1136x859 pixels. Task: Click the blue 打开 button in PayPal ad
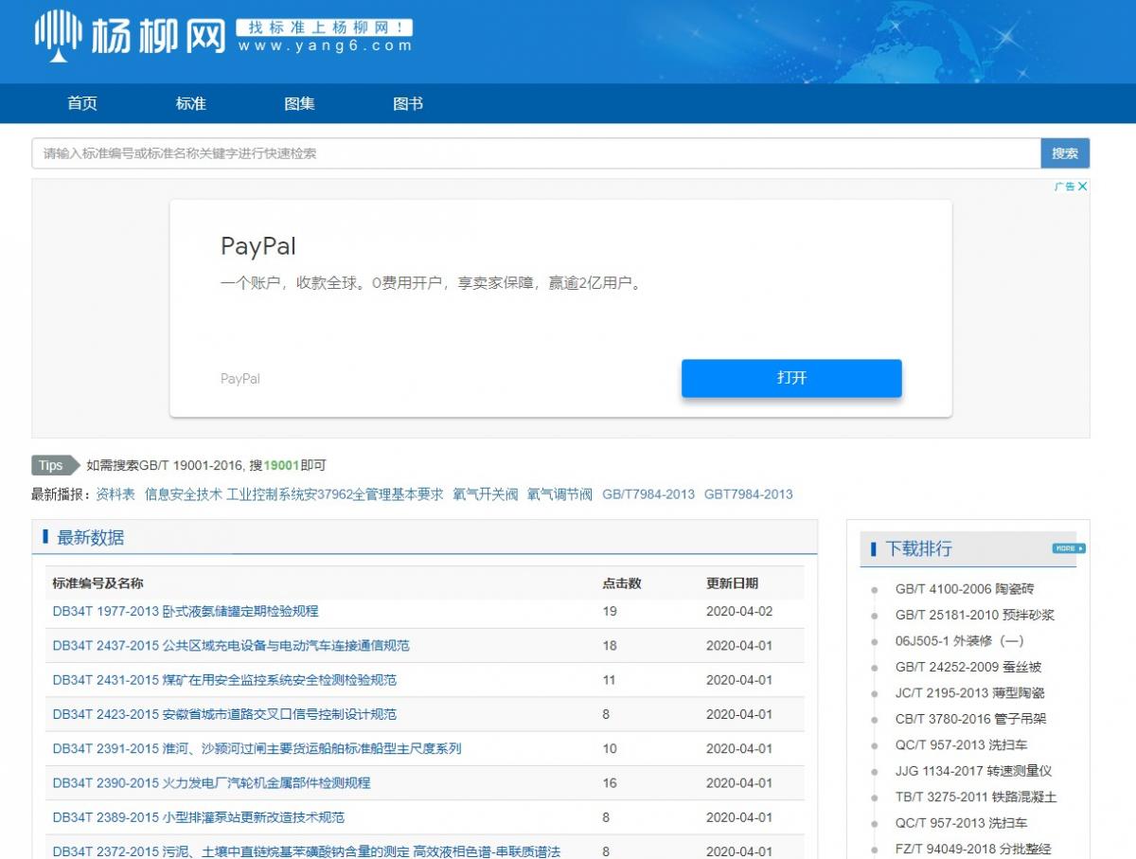click(791, 378)
